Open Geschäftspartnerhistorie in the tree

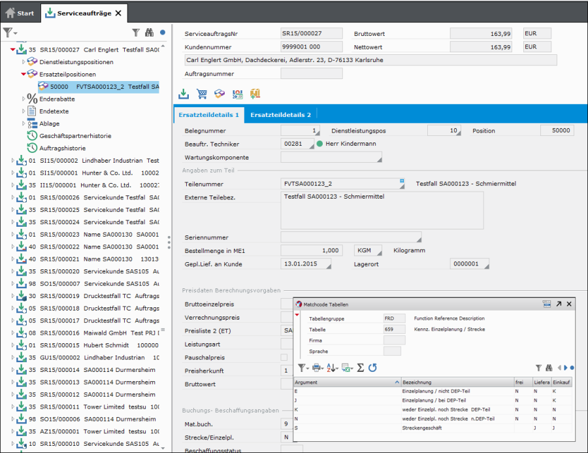[74, 136]
